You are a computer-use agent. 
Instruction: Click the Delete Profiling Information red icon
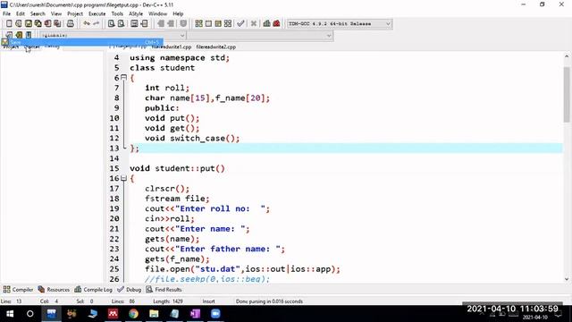276,24
